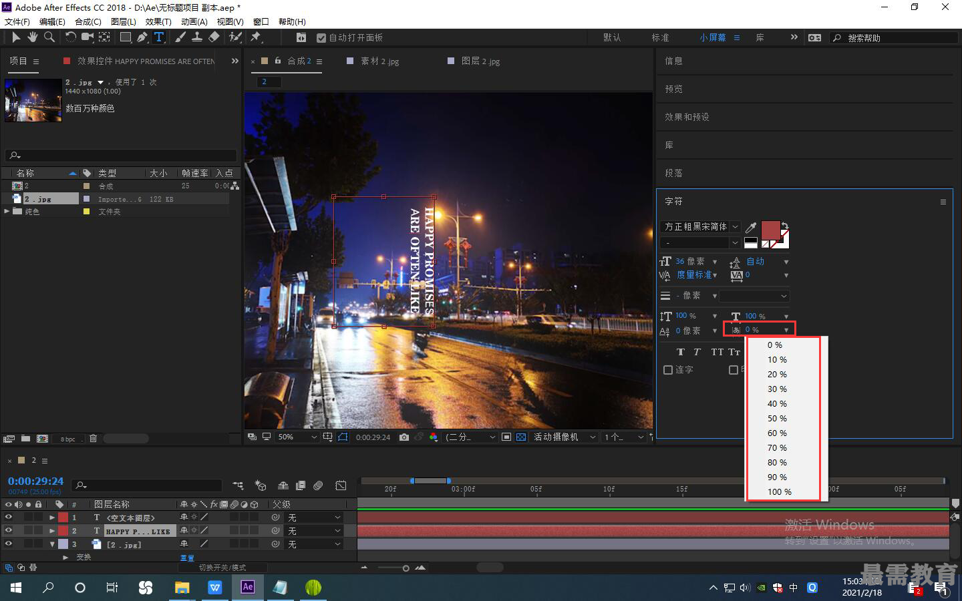Select the Eraser tool
This screenshot has height=601, width=962.
point(214,37)
